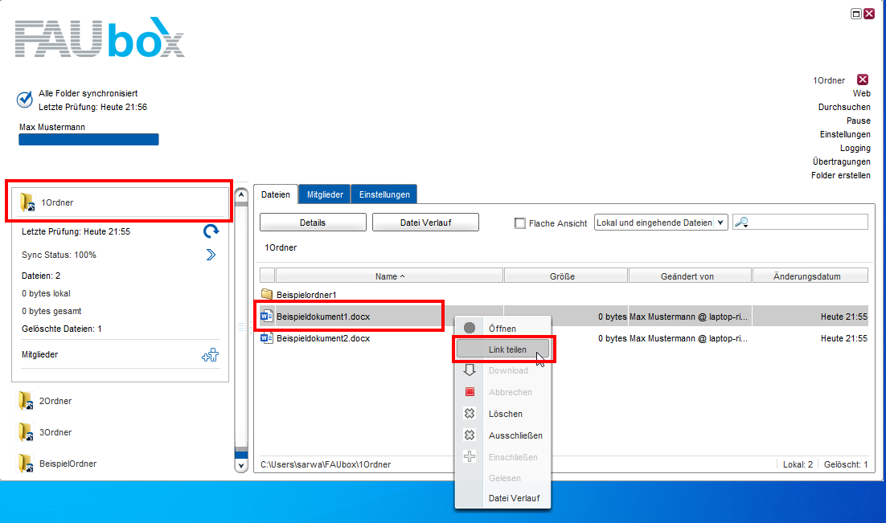886x523 pixels.
Task: Sort by the Änderungsdatum column header
Action: (x=810, y=276)
